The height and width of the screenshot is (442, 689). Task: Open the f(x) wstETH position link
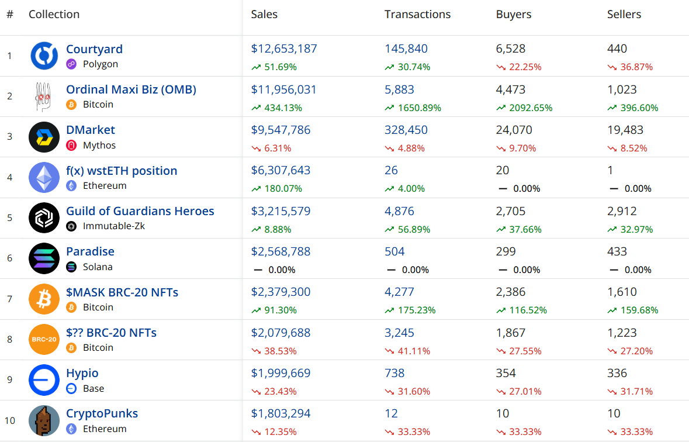122,171
